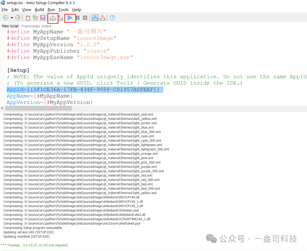Run setup with the blue play icon

pyautogui.click(x=70, y=18)
